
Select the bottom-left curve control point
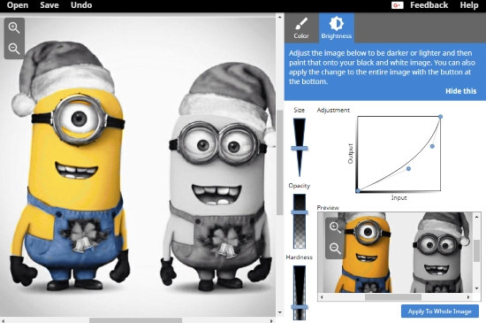click(x=358, y=191)
